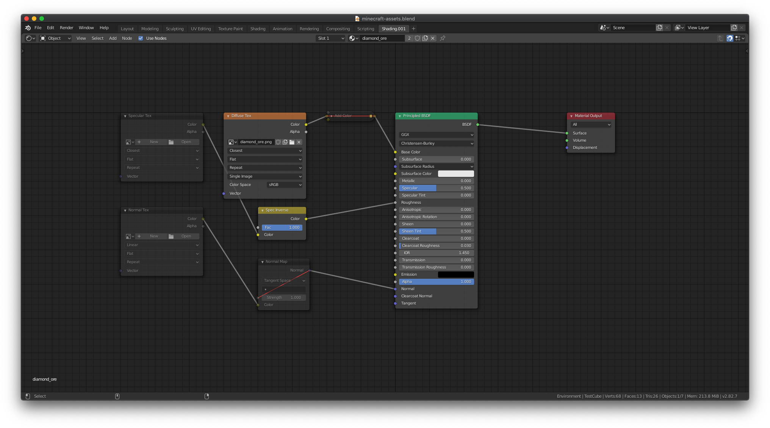Duplicate the diamond_ore material via copy icon
Viewport: 770px width, 428px height.
click(x=426, y=38)
